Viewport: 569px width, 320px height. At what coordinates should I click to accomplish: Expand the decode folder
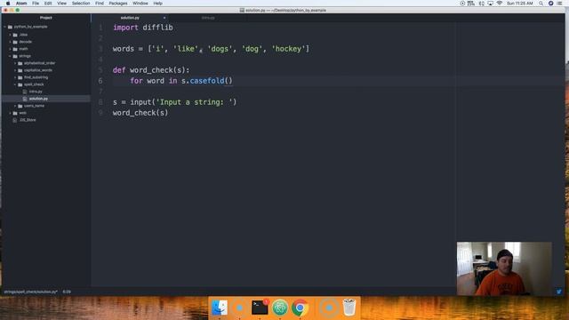(10, 42)
